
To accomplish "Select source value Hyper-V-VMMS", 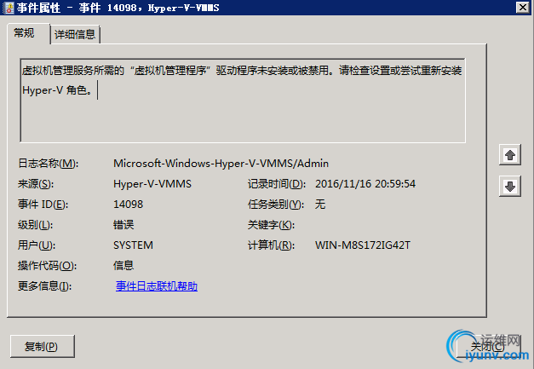I will pos(152,184).
